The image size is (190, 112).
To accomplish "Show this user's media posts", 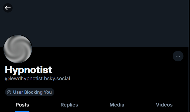I will click(x=117, y=105).
